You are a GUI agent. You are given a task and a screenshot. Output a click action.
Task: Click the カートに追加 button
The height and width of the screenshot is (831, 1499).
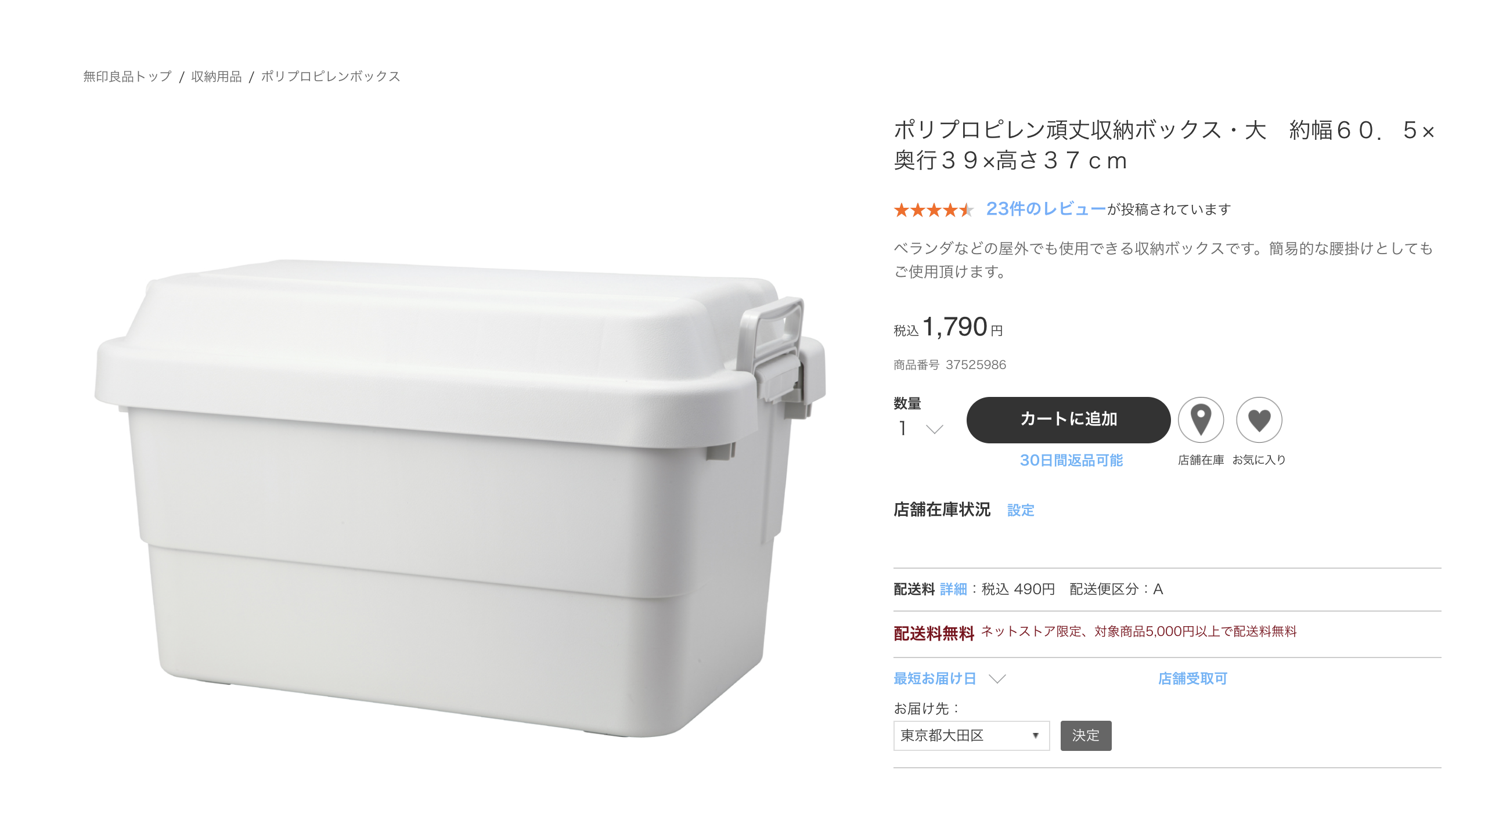[x=1068, y=420]
